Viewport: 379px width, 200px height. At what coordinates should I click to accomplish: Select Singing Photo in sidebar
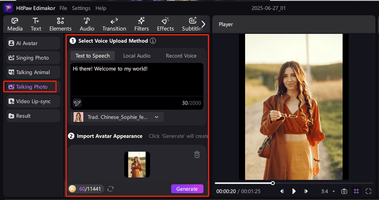(x=33, y=58)
